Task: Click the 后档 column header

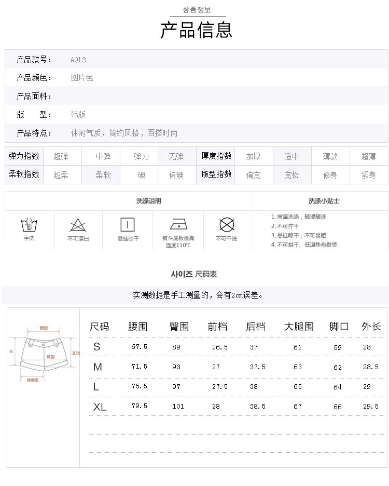Action: click(x=256, y=327)
